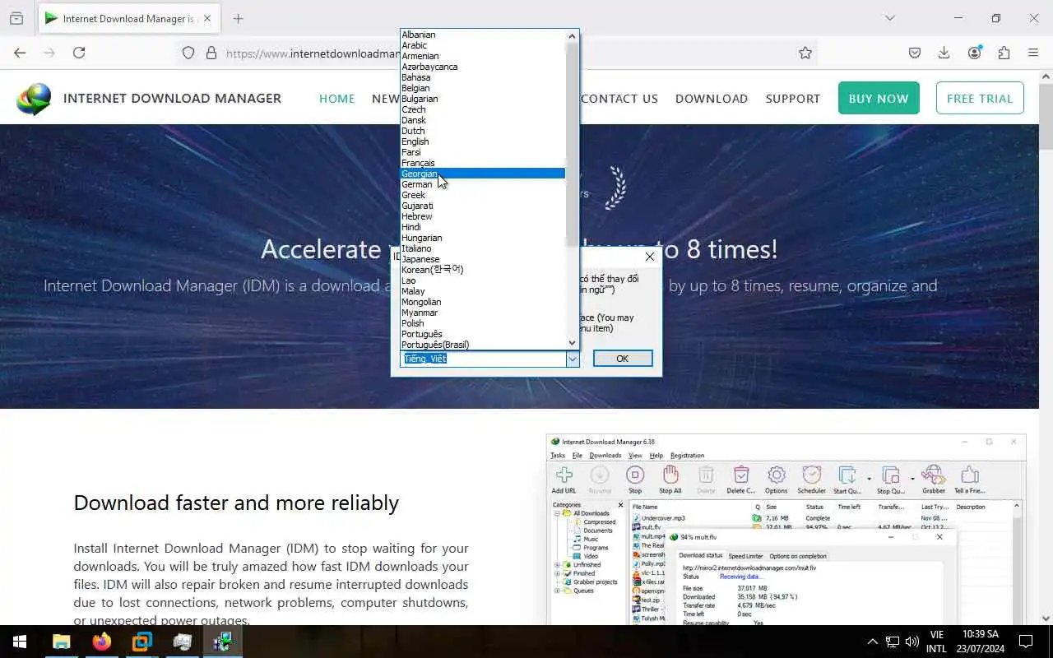Select Hebrew language option
Viewport: 1053px width, 658px height.
coord(483,216)
